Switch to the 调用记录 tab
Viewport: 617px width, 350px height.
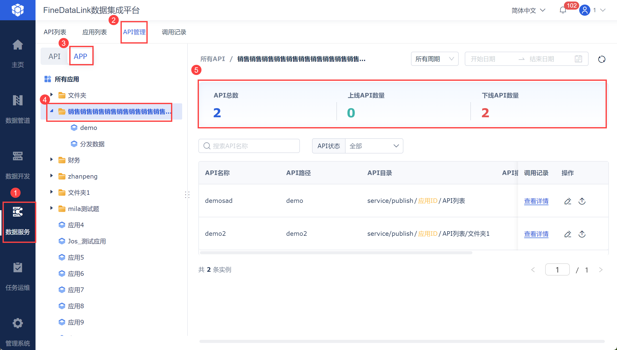[x=174, y=32]
